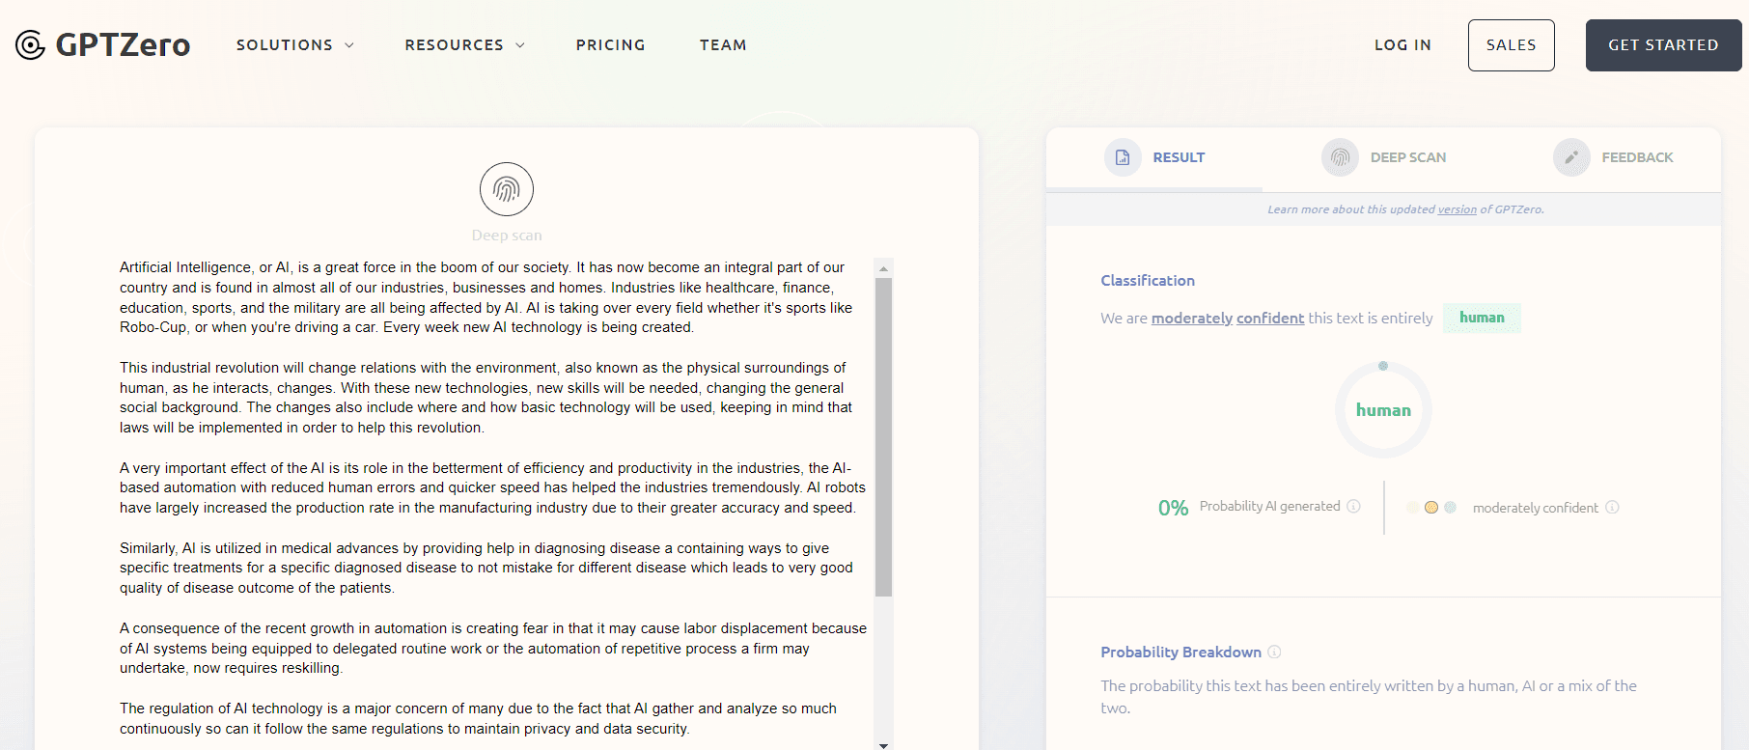The image size is (1749, 750).
Task: Open the Team page
Action: pos(723,45)
